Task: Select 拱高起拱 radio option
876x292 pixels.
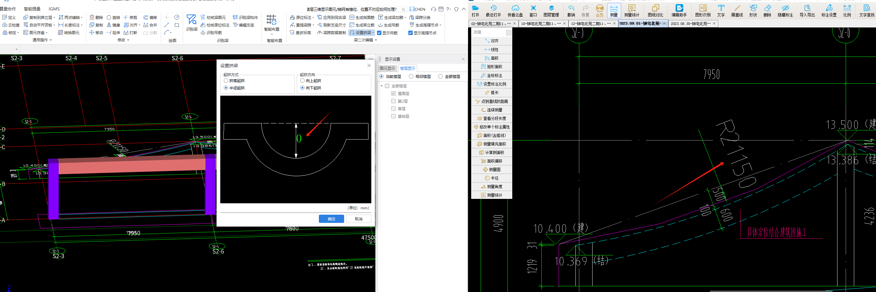Action: pos(234,81)
